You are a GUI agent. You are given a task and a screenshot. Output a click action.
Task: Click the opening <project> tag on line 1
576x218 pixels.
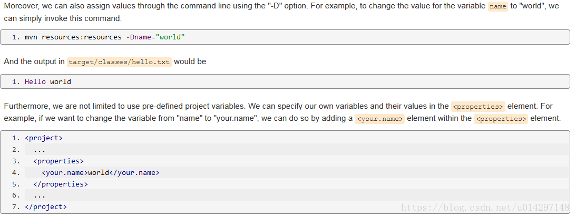pyautogui.click(x=44, y=138)
